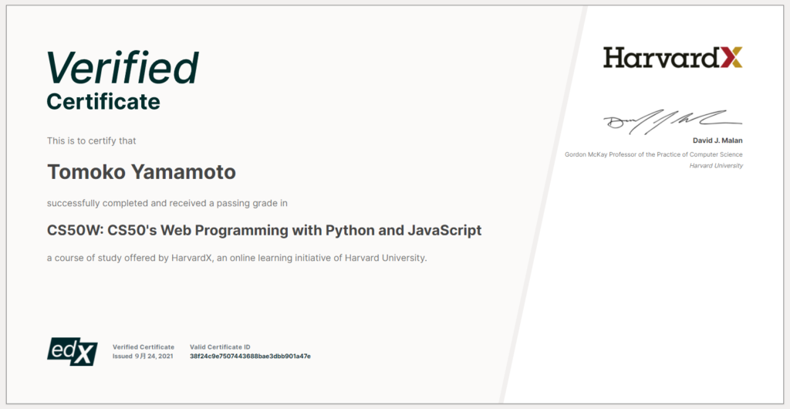Click the "Verified" heading text
This screenshot has height=409, width=790.
123,67
